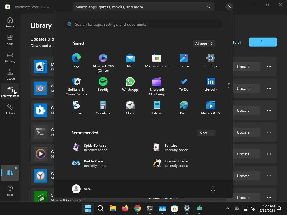Click the Store search magnifier icon

pos(209,7)
